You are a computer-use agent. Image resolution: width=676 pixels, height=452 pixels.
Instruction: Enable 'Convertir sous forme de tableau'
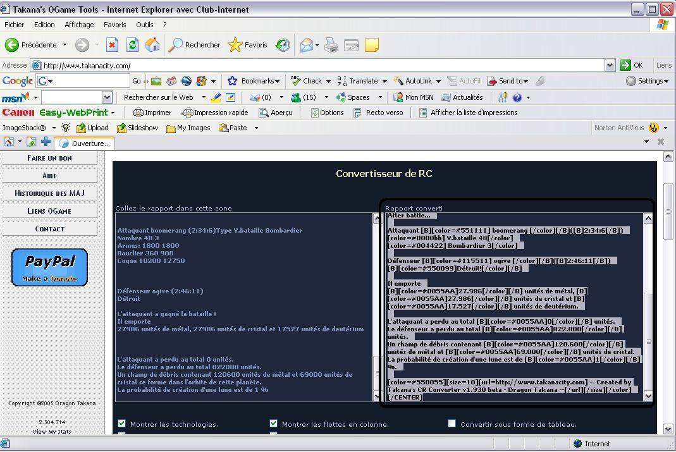pyautogui.click(x=452, y=424)
